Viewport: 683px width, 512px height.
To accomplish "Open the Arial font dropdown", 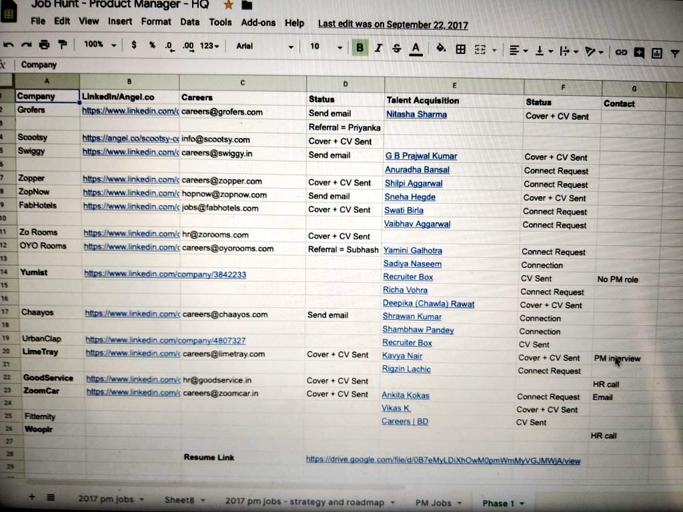I will 264,46.
